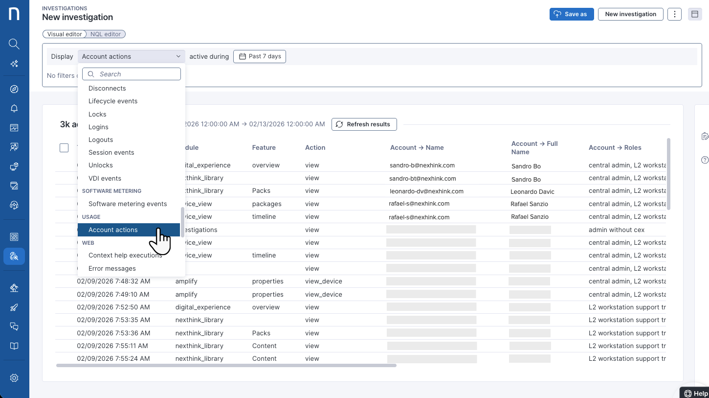Open the three-dot more options menu

click(674, 14)
